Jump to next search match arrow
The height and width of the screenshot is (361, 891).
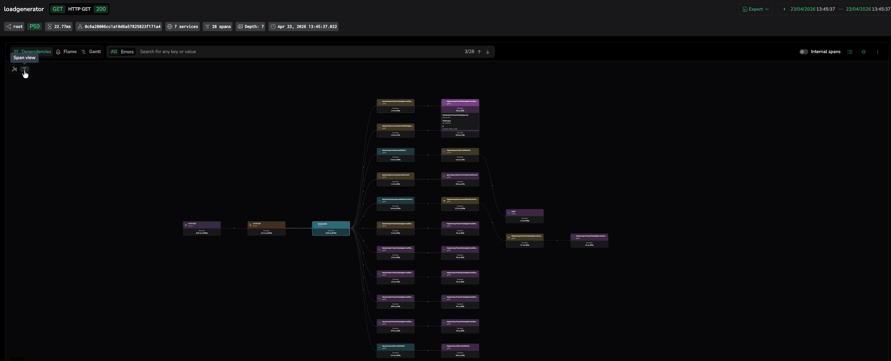pyautogui.click(x=488, y=52)
